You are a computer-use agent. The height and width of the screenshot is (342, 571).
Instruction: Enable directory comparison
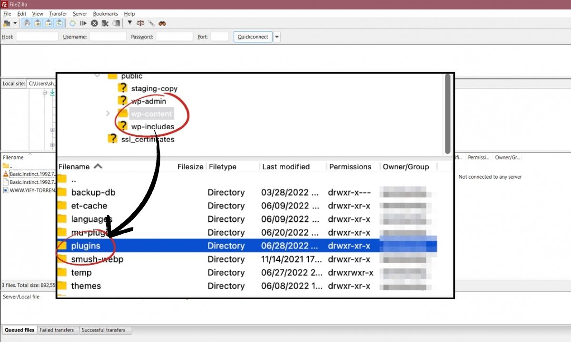coord(140,23)
